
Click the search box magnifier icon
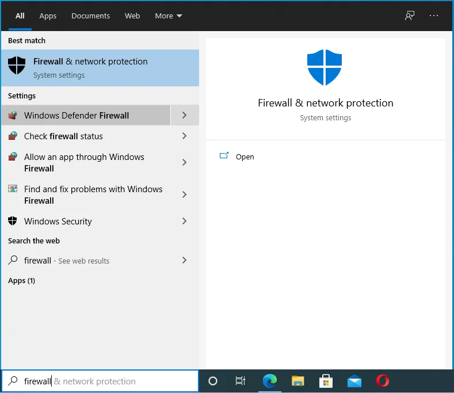tap(13, 381)
